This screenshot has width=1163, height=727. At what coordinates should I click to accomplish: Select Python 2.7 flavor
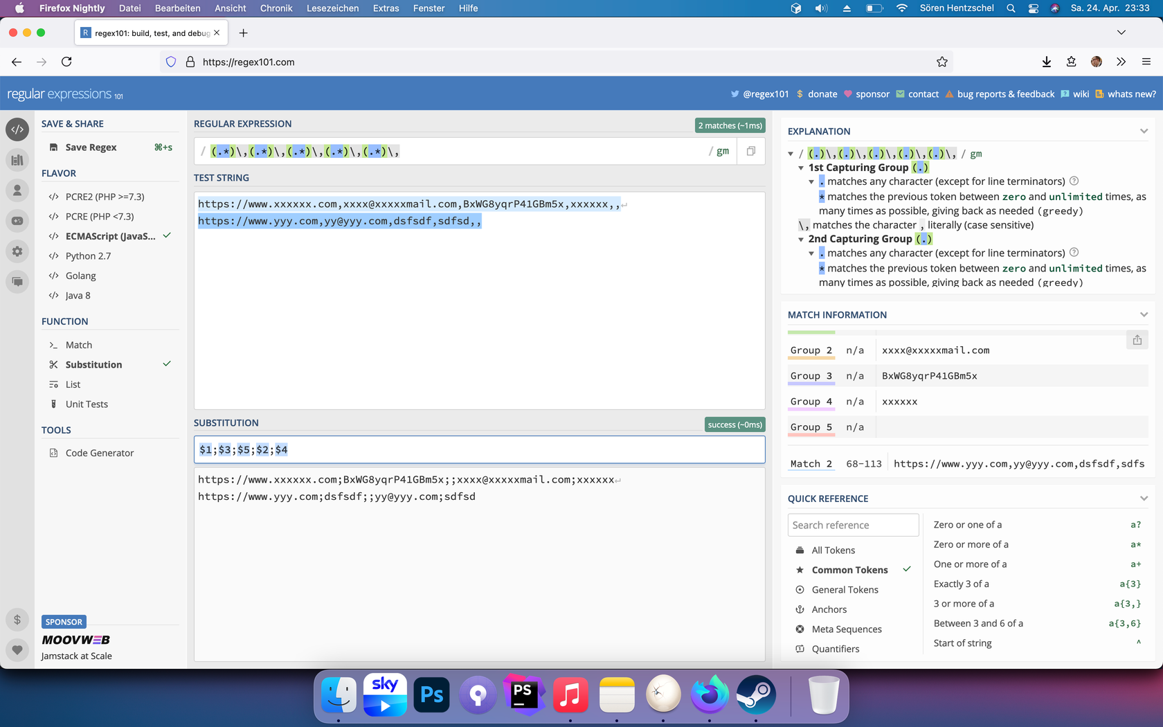point(88,256)
